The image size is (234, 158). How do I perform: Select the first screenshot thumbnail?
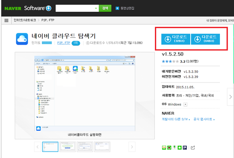coord(50,147)
